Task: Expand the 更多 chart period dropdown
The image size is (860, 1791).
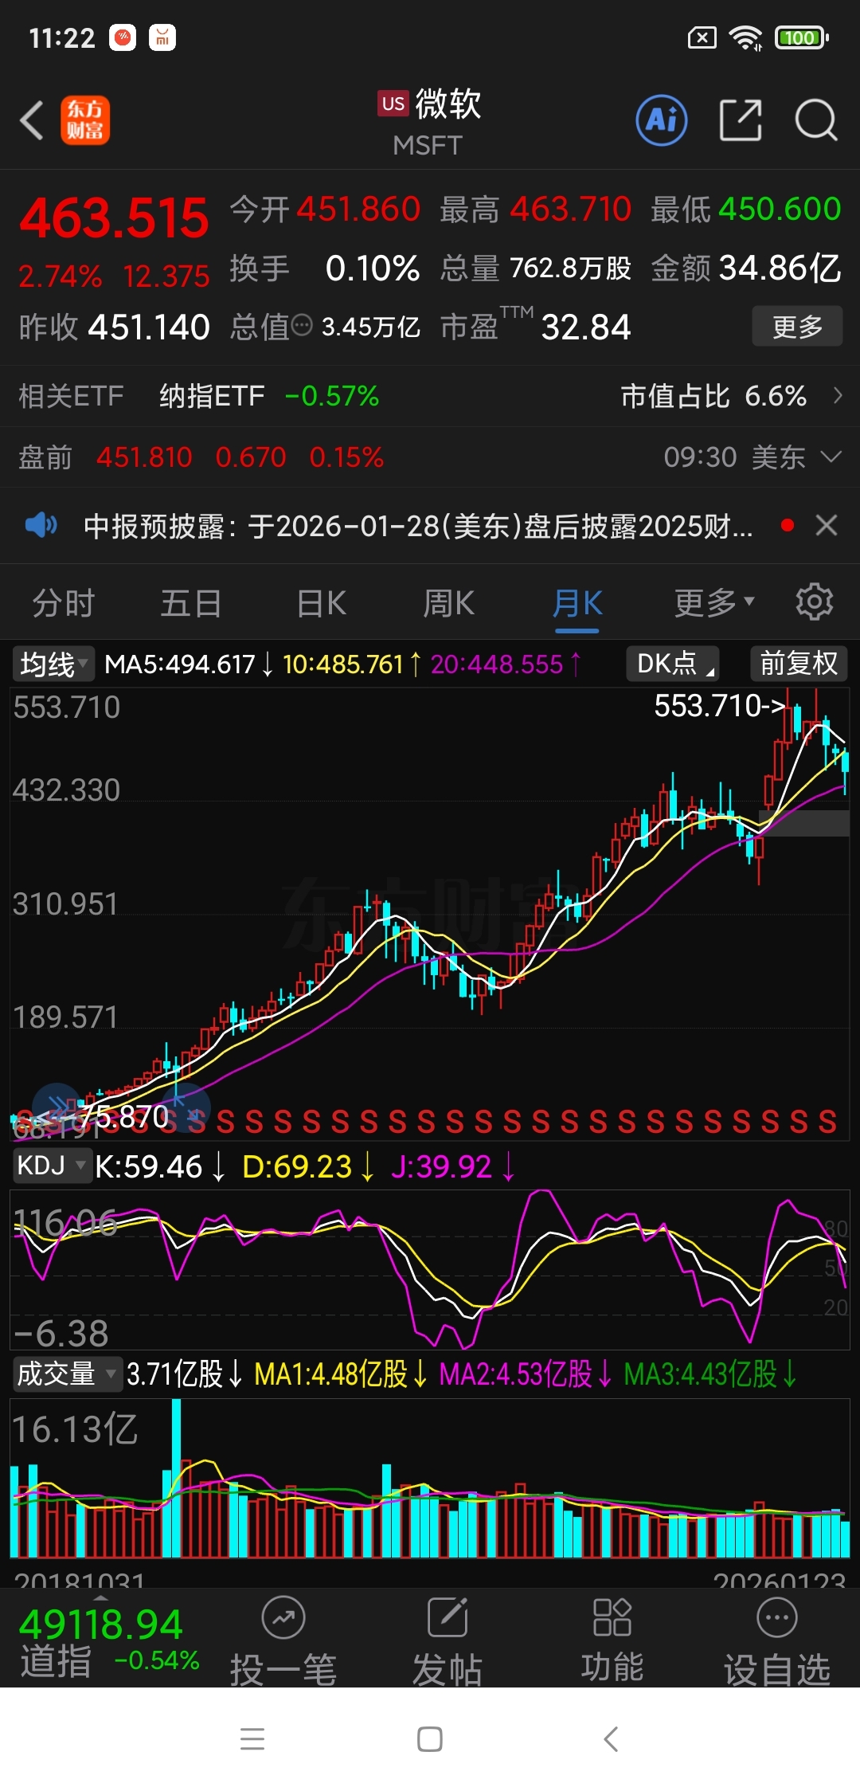Action: [x=714, y=603]
